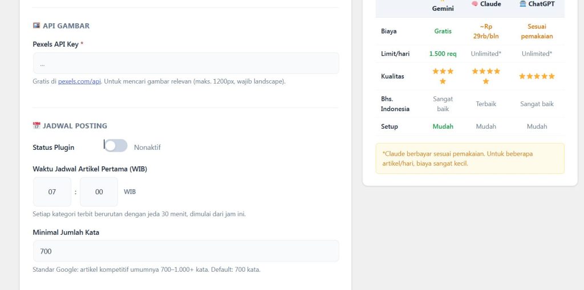584x290 pixels.
Task: Click the green Gratis cost cell
Action: (x=443, y=31)
